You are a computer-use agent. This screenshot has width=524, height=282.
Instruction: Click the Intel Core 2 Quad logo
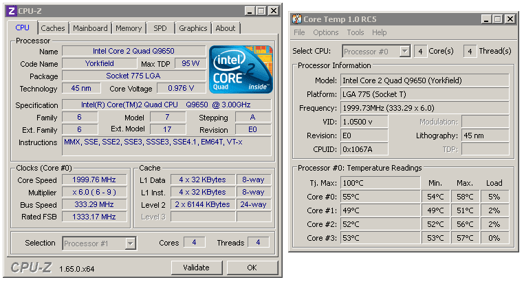[241, 69]
